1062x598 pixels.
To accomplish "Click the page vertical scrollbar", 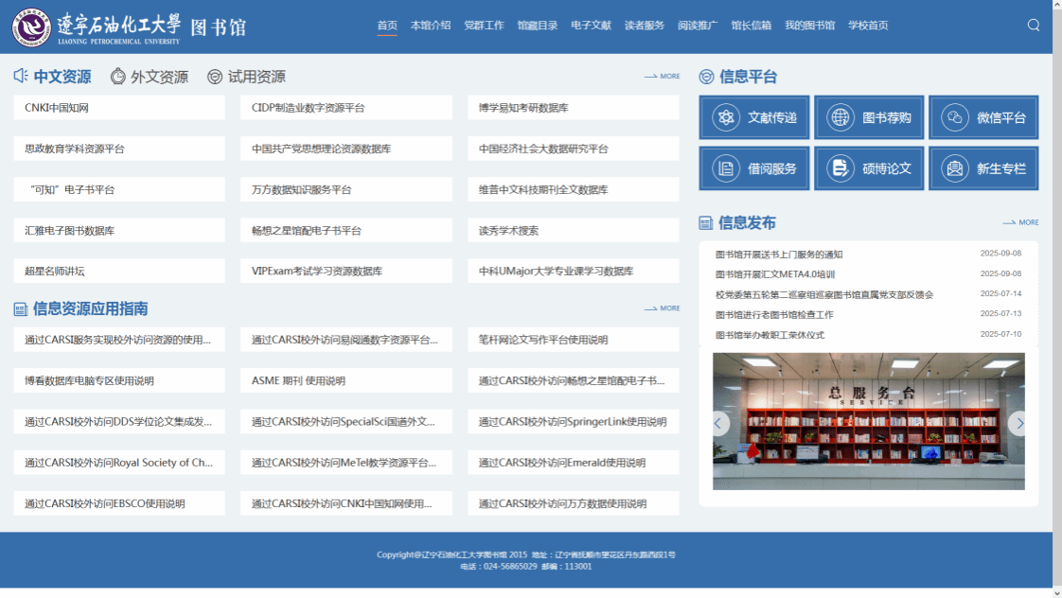I will 1057,298.
